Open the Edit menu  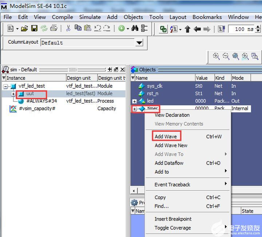tap(23, 17)
